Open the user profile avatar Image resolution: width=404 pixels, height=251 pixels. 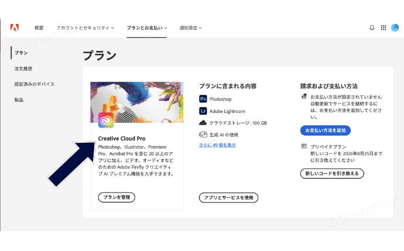(x=395, y=27)
